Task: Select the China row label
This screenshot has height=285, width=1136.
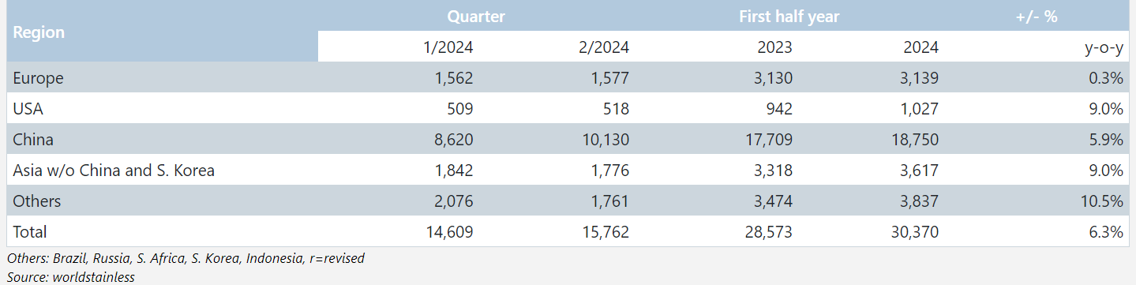Action: [33, 140]
